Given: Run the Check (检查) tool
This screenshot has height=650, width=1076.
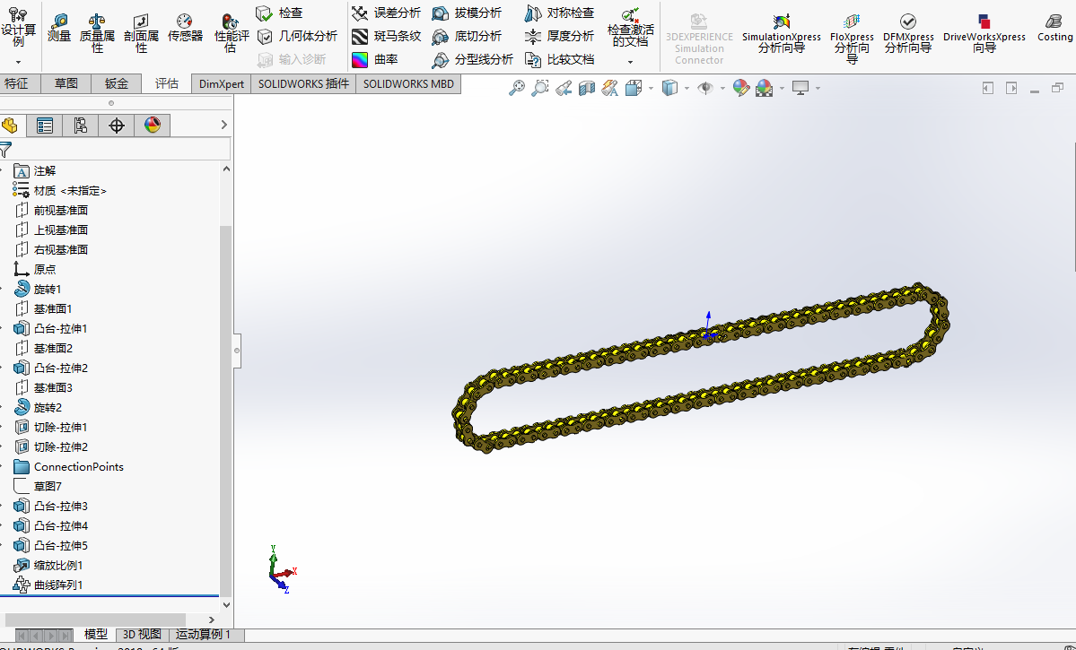Looking at the screenshot, I should [x=279, y=13].
